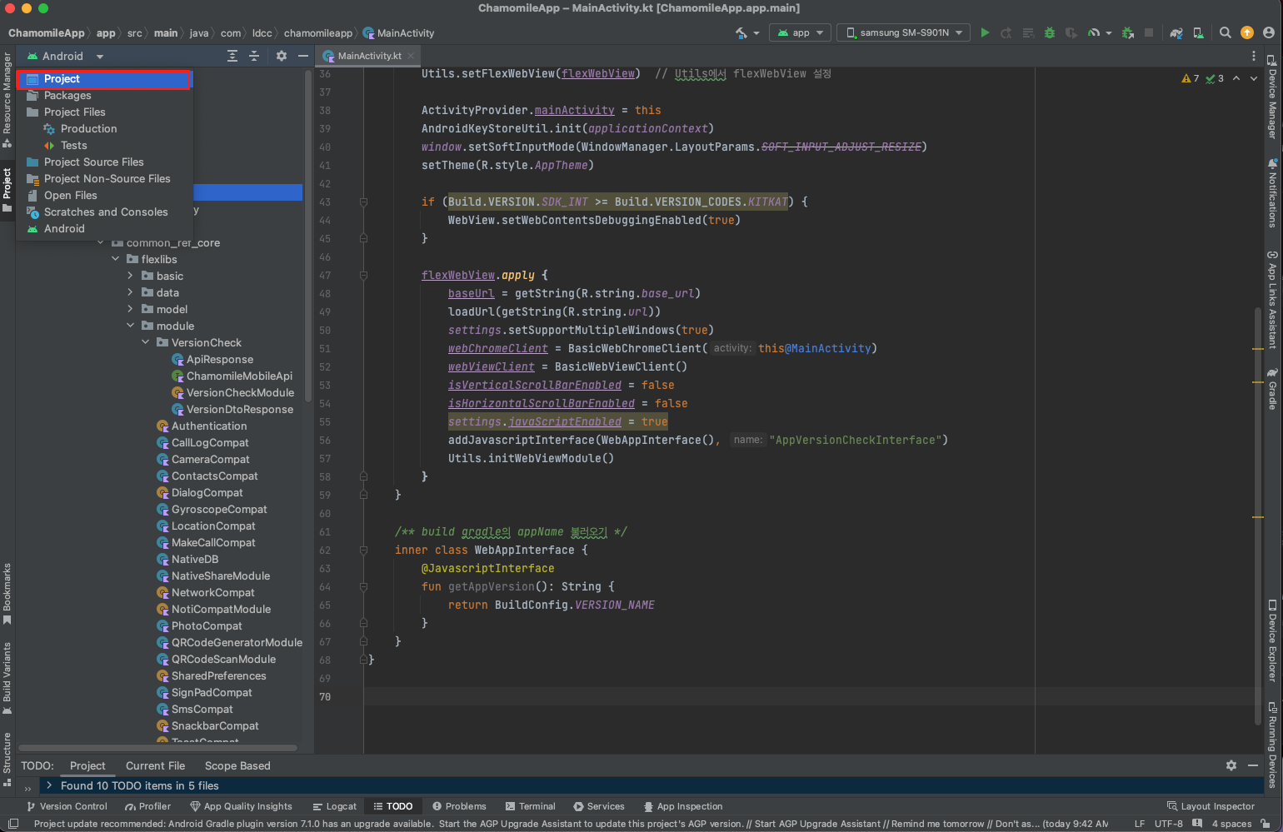Click the Build hammer icon
This screenshot has height=832, width=1283.
click(x=741, y=32)
